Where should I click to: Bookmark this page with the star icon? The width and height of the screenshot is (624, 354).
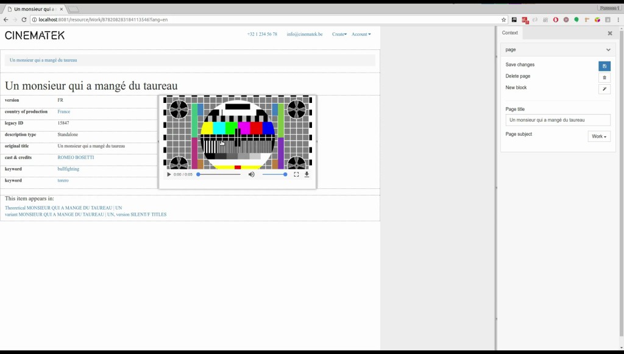[x=503, y=19]
